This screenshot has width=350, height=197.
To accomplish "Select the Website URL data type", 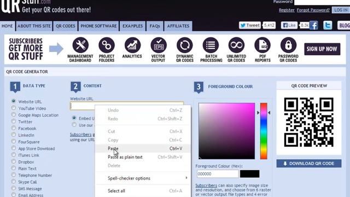I will [x=14, y=101].
